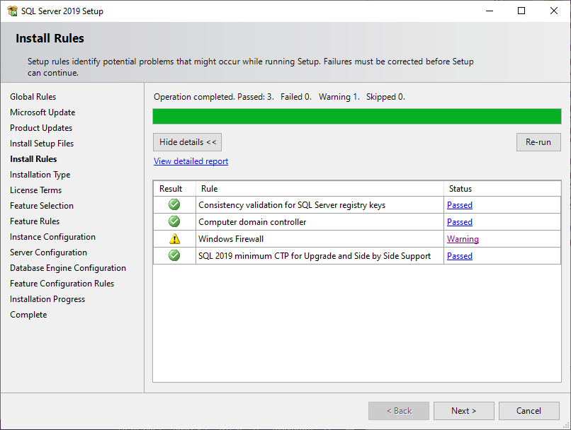Select Feature Selection step in sidebar
This screenshot has width=571, height=430.
click(x=42, y=206)
